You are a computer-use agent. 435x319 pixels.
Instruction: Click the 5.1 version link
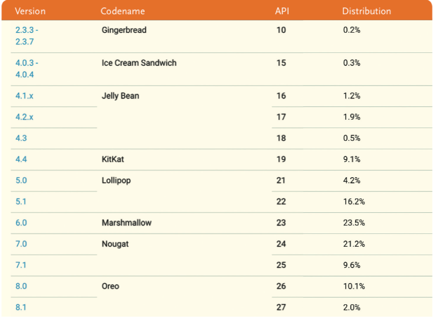tap(21, 201)
